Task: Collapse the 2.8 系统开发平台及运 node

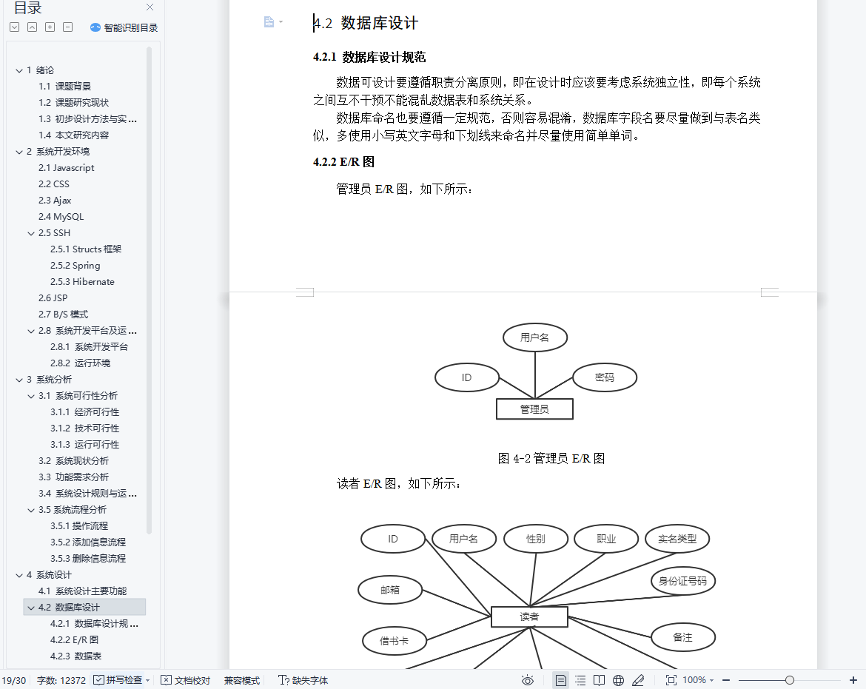Action: tap(31, 332)
